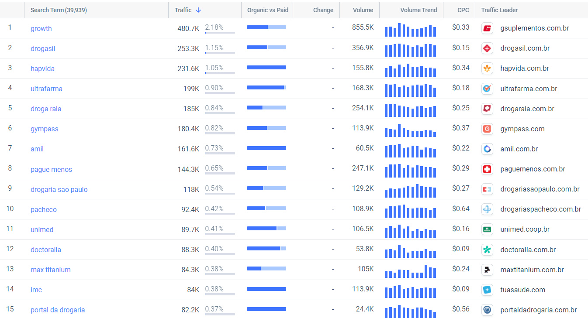Open the 'doctoralia' search term link
This screenshot has width=588, height=318.
click(x=46, y=250)
